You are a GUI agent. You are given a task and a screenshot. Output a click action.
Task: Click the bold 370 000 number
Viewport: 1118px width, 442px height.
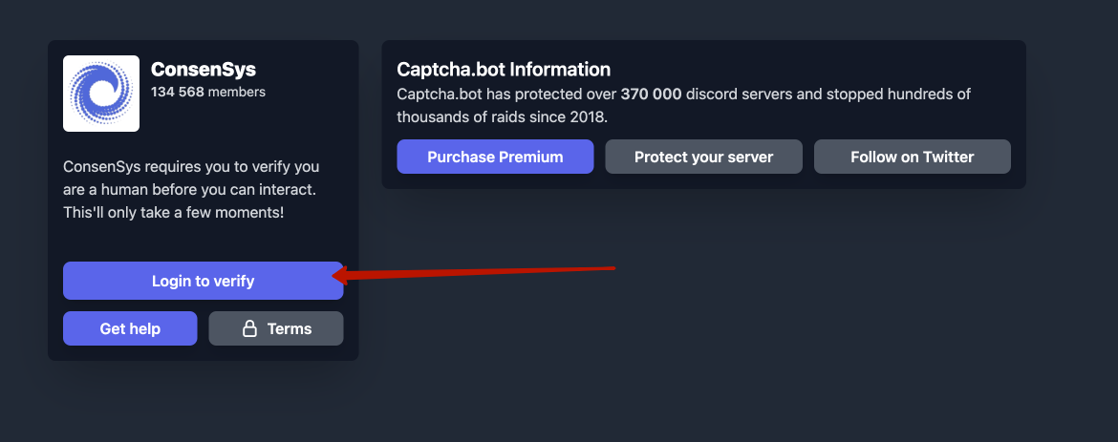click(x=652, y=95)
